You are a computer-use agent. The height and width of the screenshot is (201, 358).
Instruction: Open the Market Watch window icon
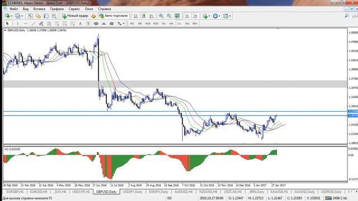(x=30, y=16)
